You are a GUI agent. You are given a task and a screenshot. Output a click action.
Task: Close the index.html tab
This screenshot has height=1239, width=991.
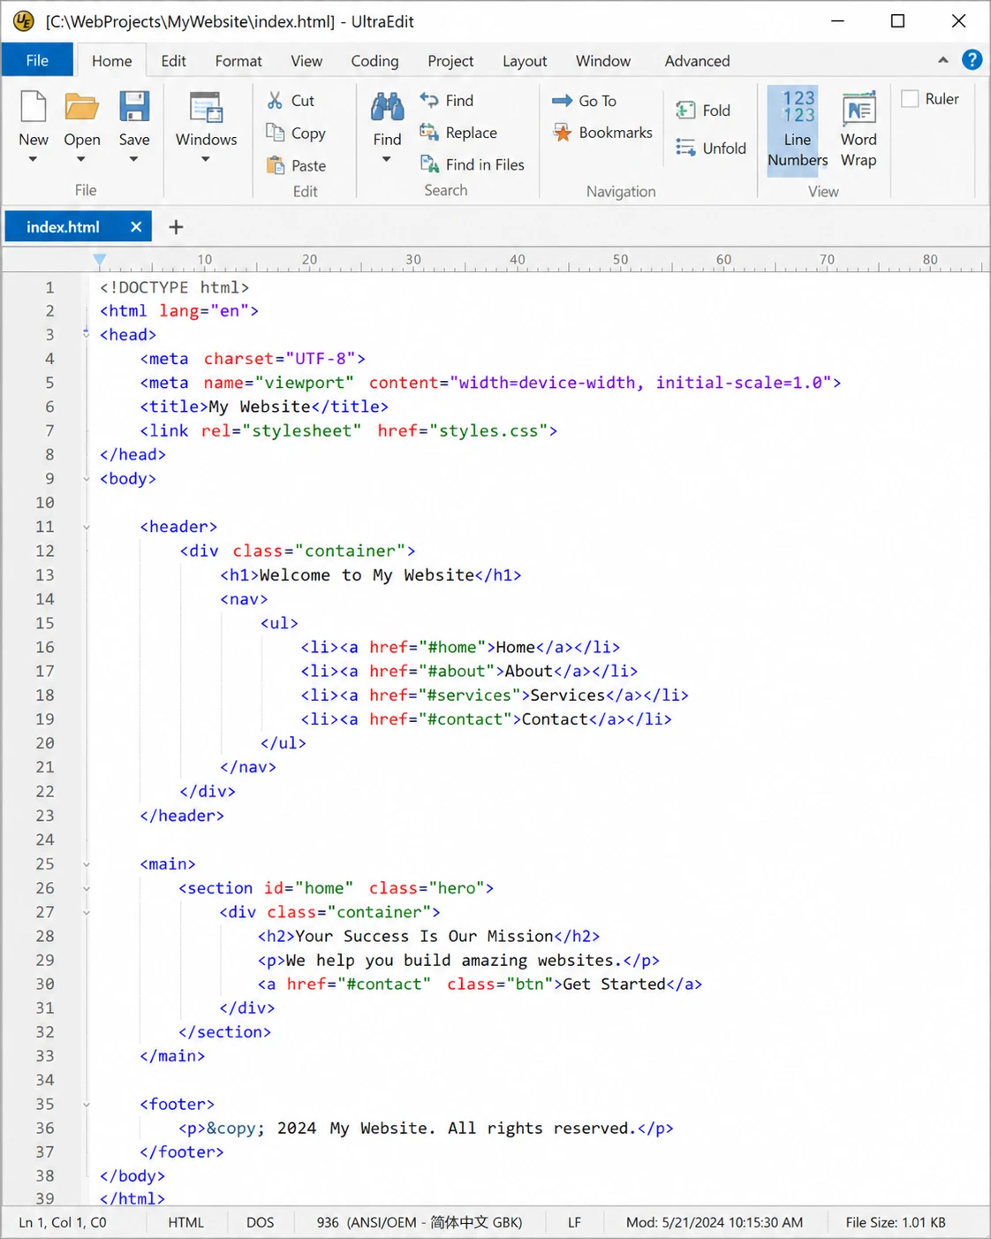tap(136, 227)
